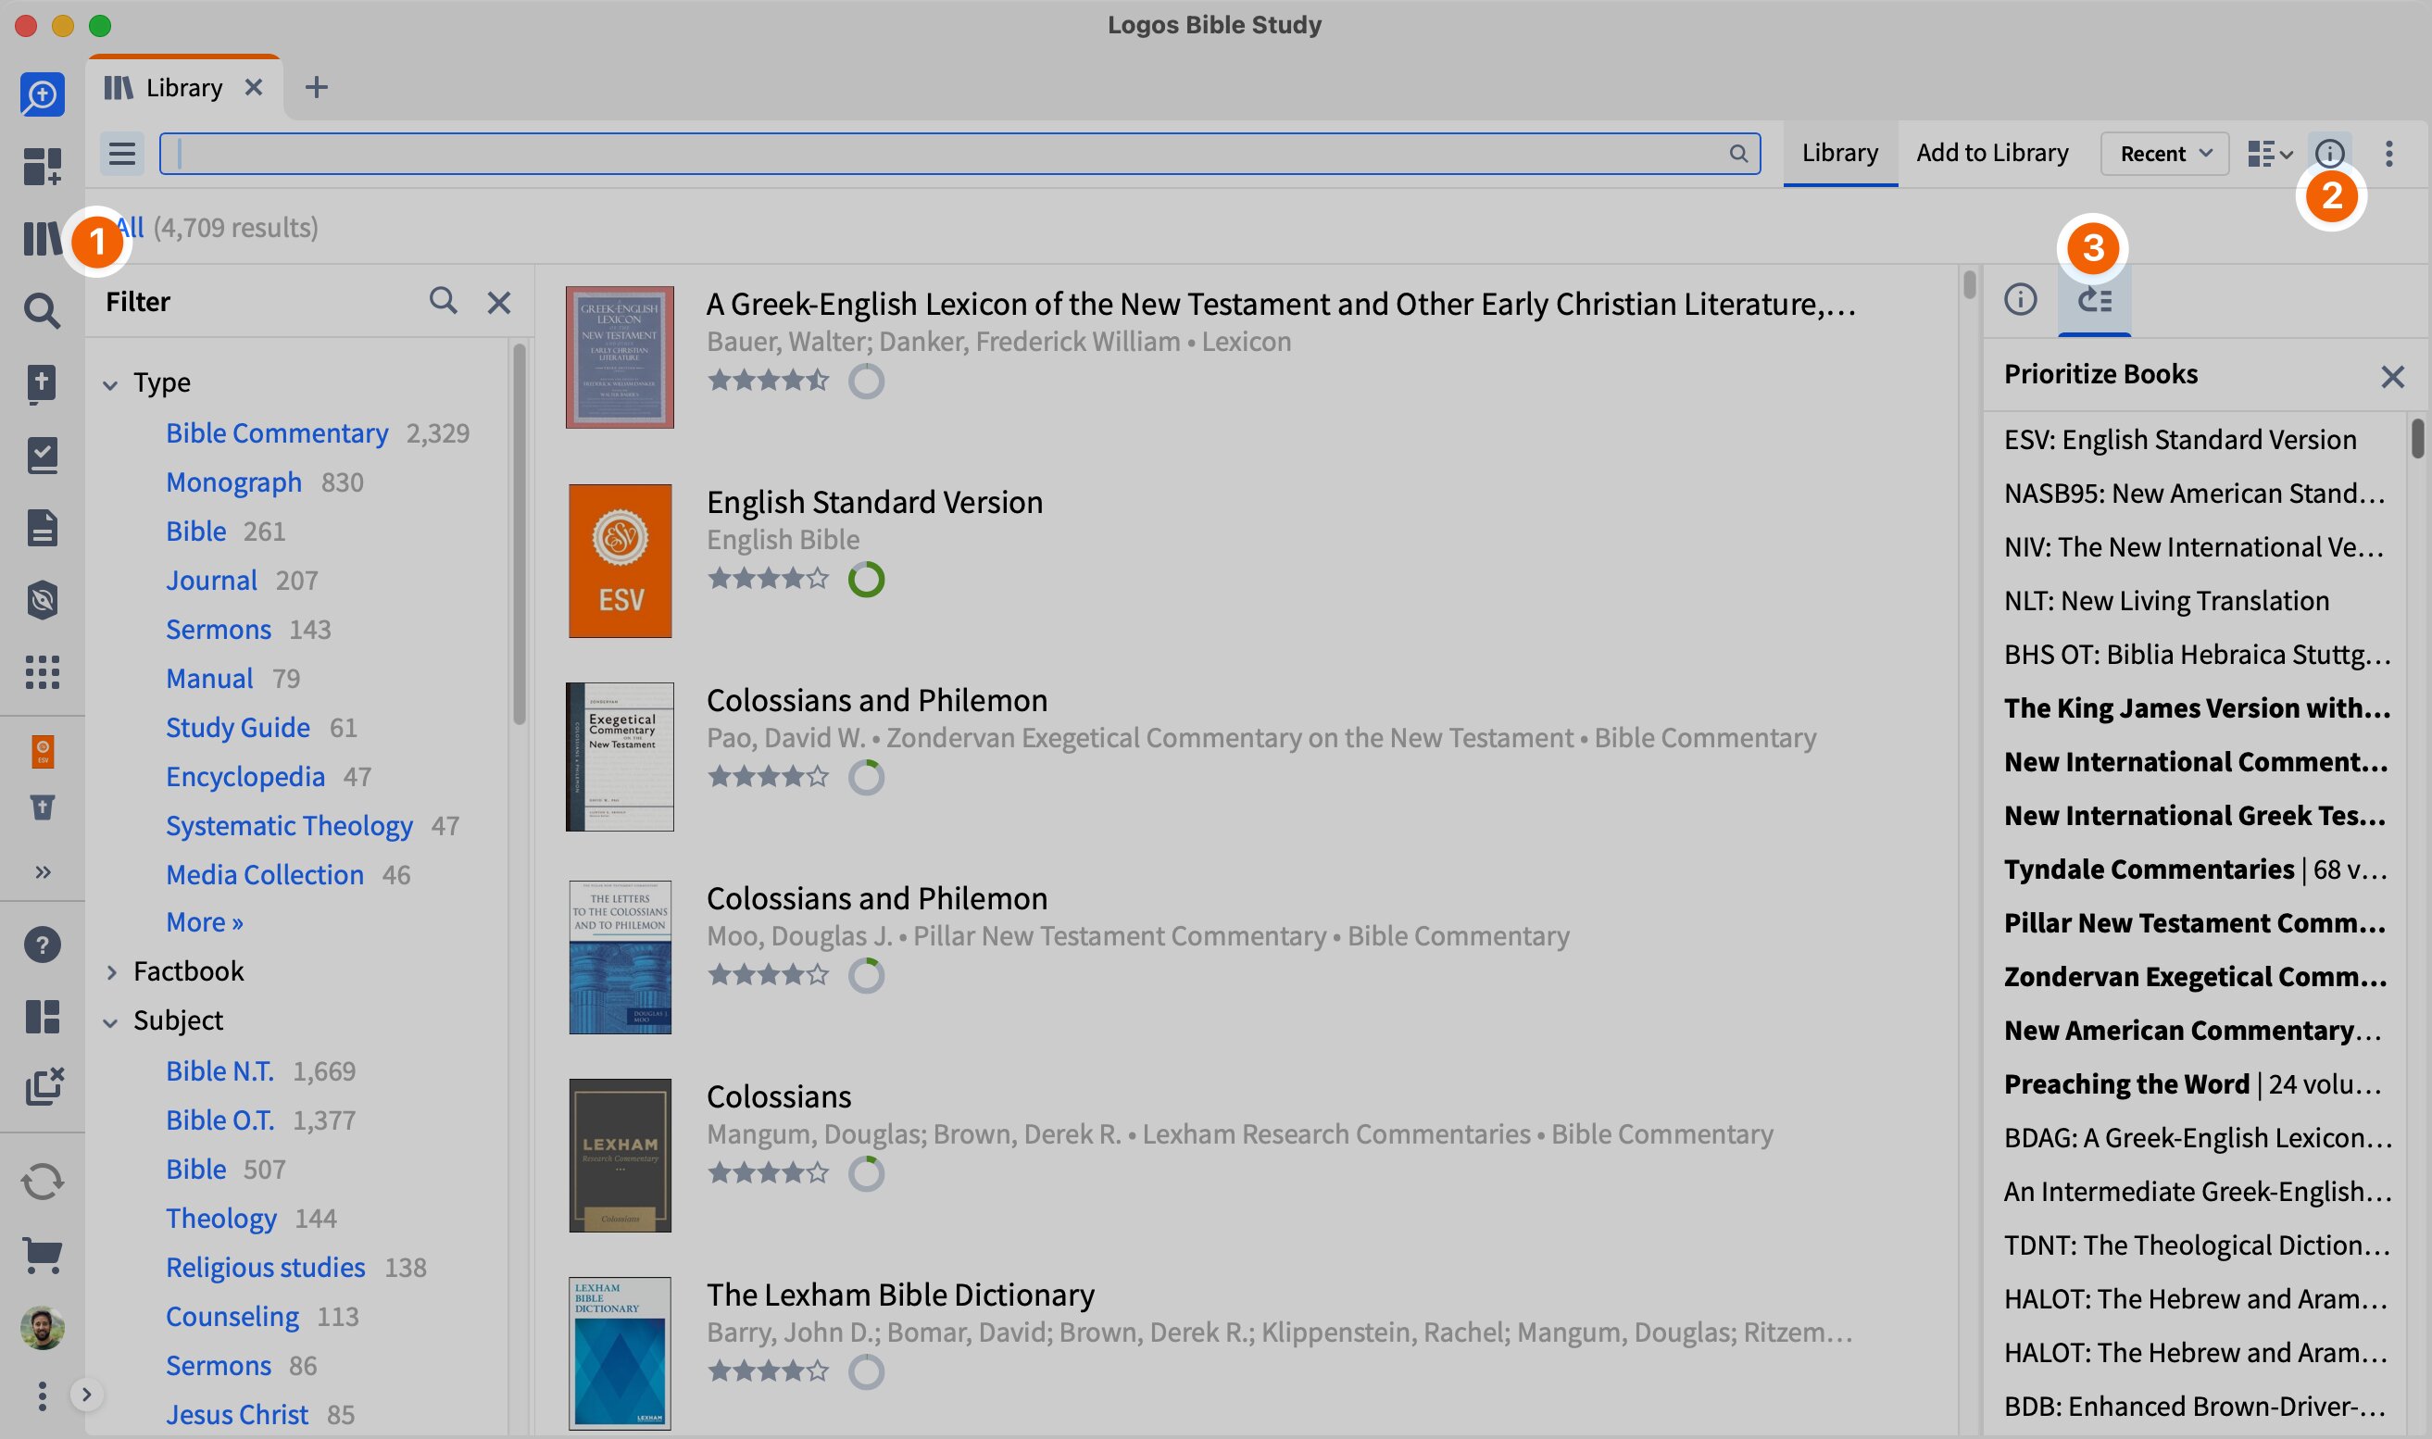Filter by Bible Commentary type

click(x=276, y=432)
